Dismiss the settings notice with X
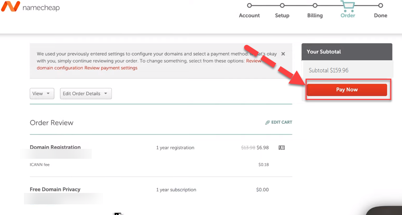402x215 pixels. coord(283,54)
